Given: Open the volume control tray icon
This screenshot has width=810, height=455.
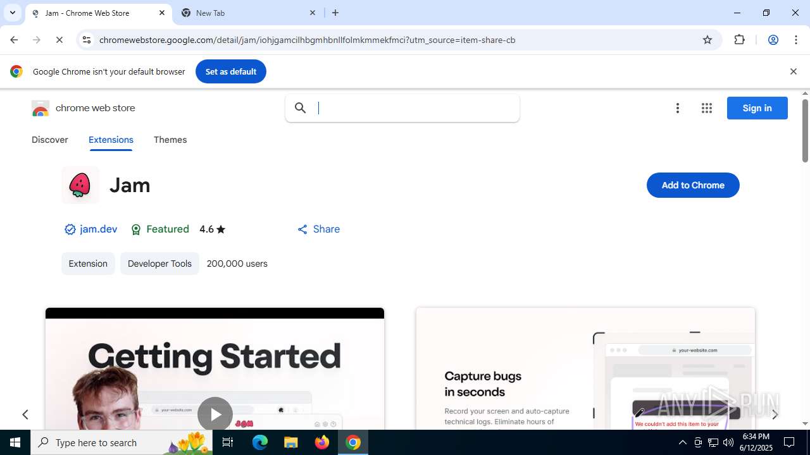Looking at the screenshot, I should (728, 442).
